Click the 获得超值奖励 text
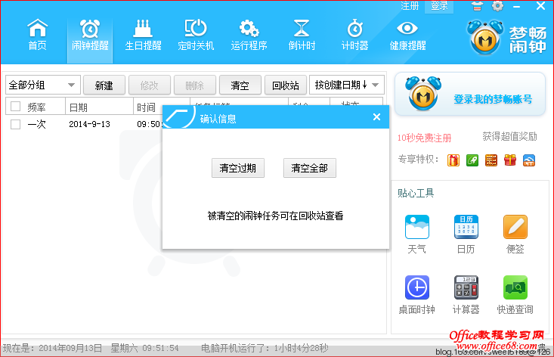 (510, 136)
